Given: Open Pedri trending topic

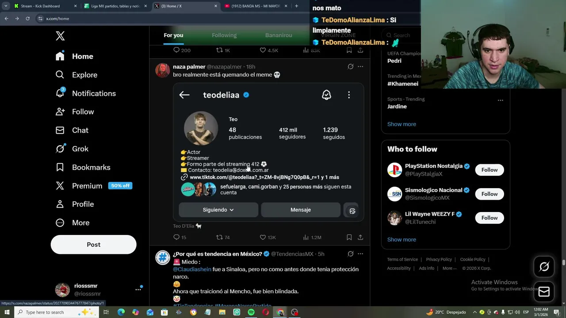Looking at the screenshot, I should point(394,61).
